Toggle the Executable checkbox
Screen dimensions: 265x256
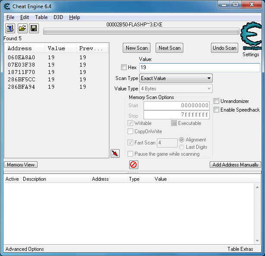(174, 123)
